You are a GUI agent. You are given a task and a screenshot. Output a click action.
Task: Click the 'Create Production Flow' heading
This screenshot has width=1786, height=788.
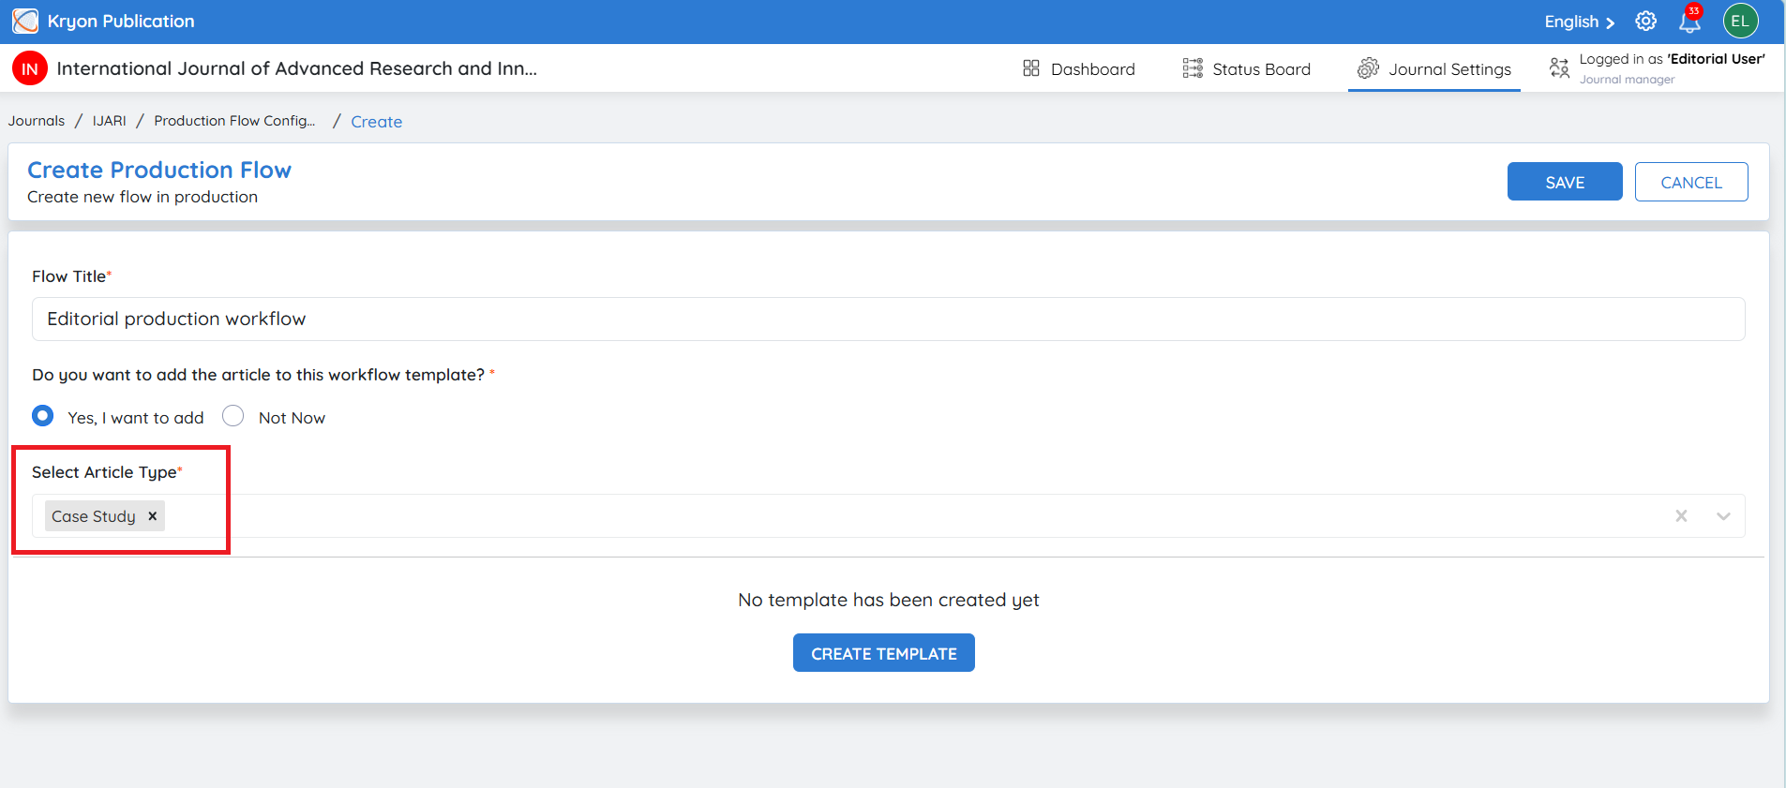[159, 170]
